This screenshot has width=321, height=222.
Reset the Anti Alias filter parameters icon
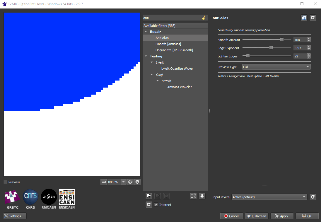[313, 18]
